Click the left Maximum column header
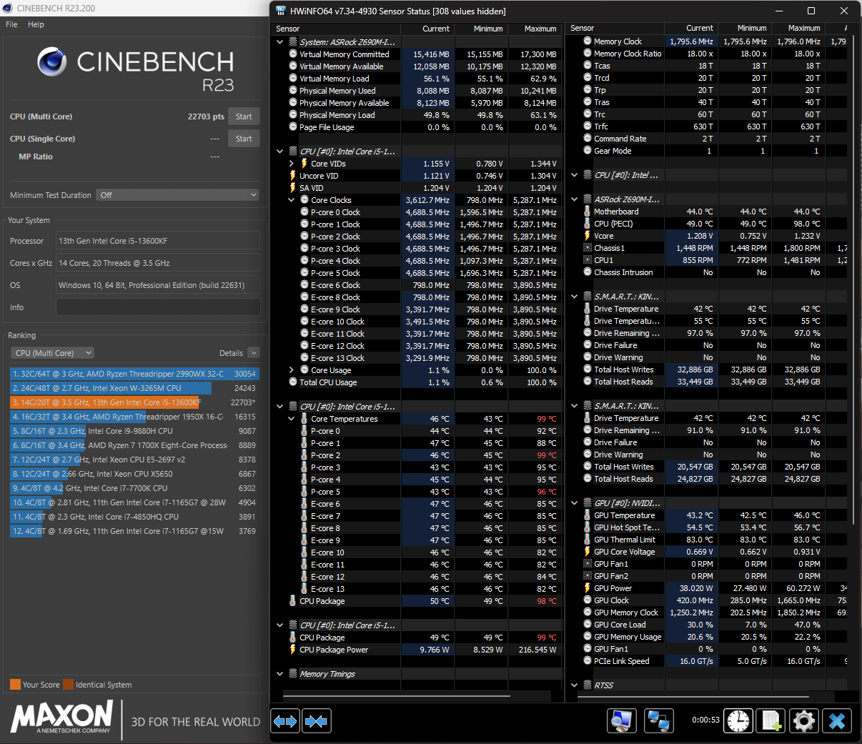 pos(535,29)
